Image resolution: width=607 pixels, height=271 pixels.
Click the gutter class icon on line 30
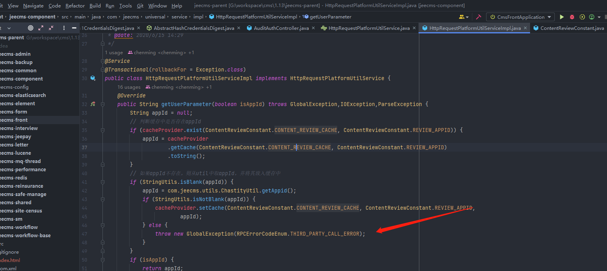(93, 78)
